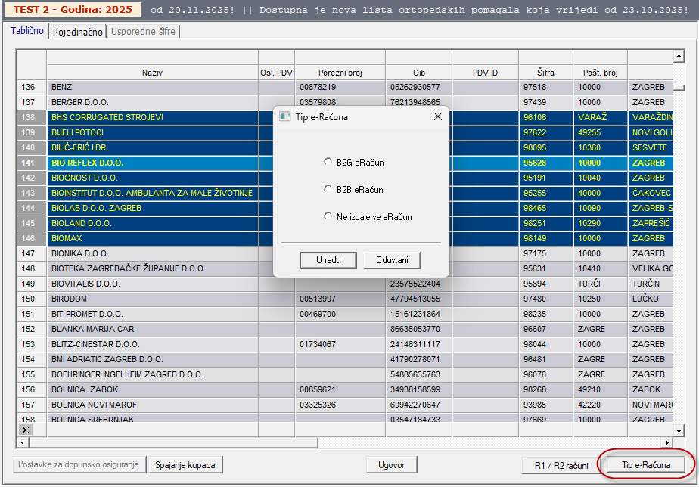Choose the B2B eRačun radio option
The height and width of the screenshot is (487, 699).
[x=328, y=189]
